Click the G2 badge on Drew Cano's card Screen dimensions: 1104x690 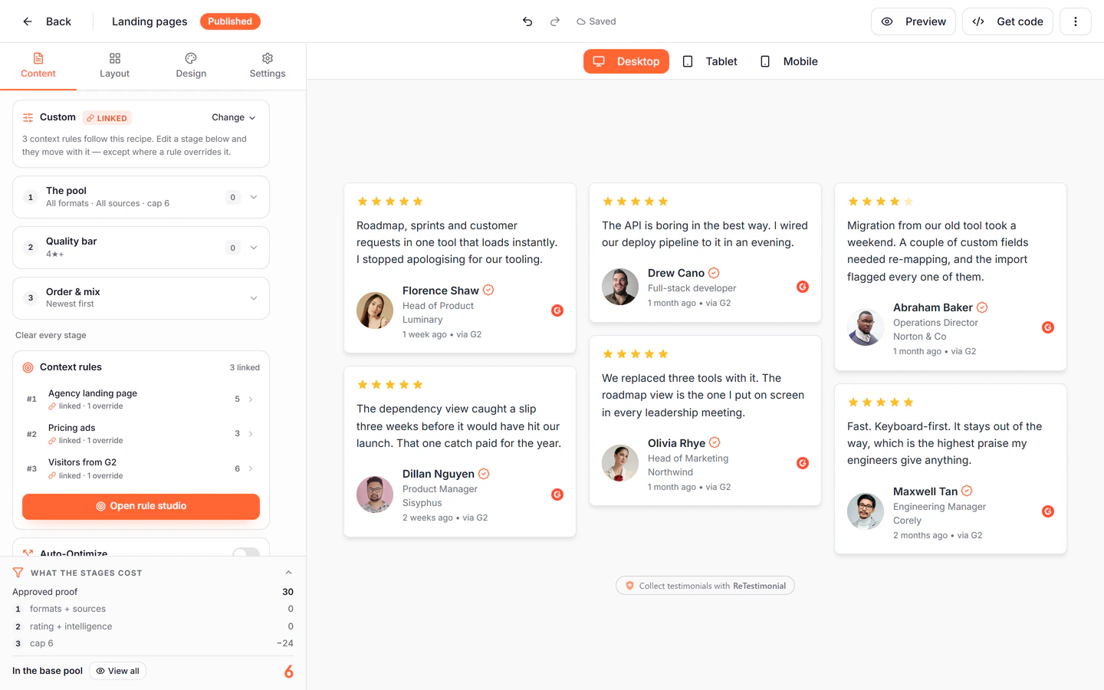pos(803,287)
